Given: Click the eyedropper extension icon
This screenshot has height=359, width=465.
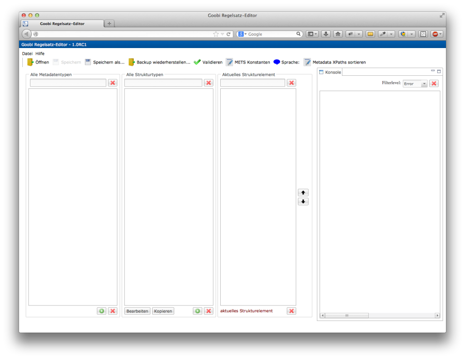Looking at the screenshot, I should click(383, 34).
